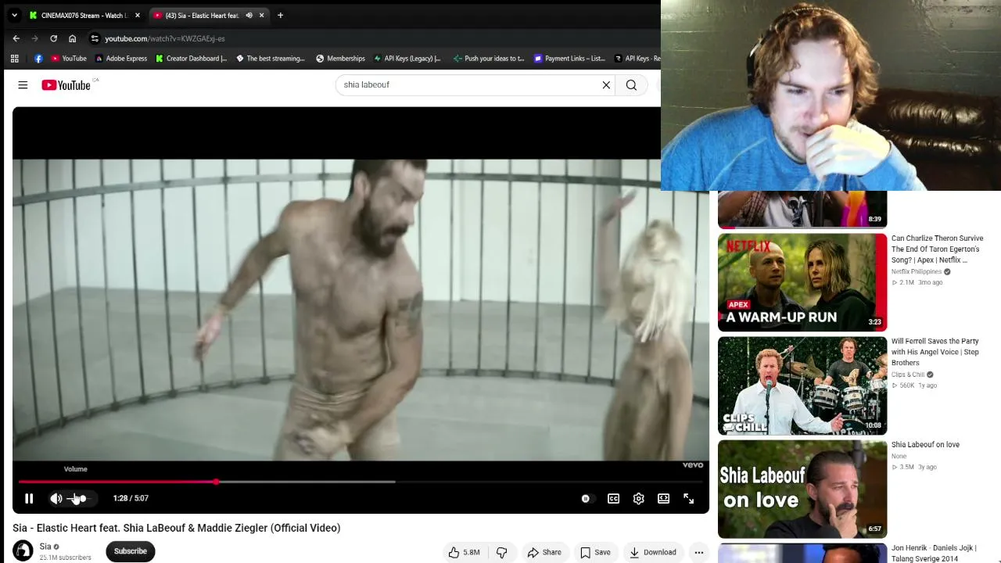1001x563 pixels.
Task: Adjust the player volume slider
Action: pos(78,498)
